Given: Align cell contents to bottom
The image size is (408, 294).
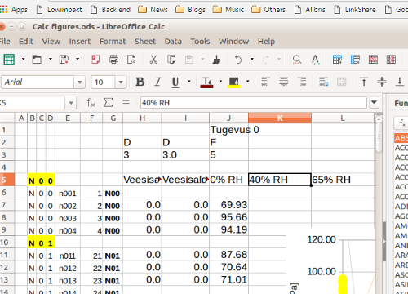Looking at the screenshot, I should [x=400, y=82].
